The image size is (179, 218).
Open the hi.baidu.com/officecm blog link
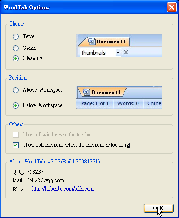(63, 189)
